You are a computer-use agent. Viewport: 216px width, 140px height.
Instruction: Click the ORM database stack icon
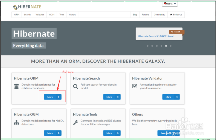coord(16,86)
